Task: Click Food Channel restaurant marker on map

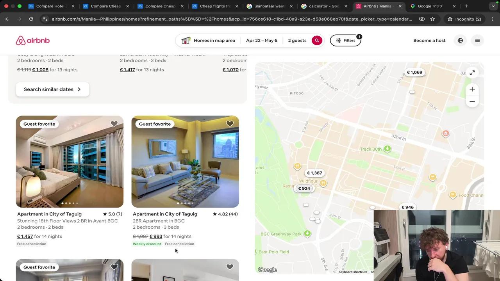Action: pos(452,195)
